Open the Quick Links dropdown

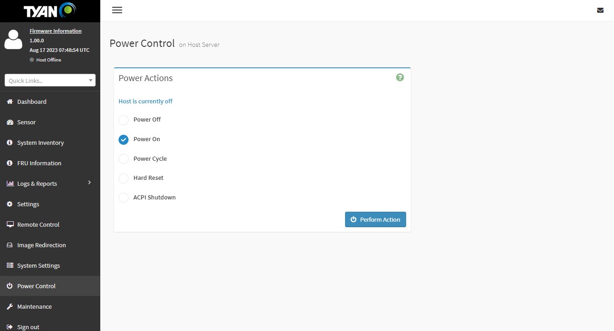tap(50, 81)
